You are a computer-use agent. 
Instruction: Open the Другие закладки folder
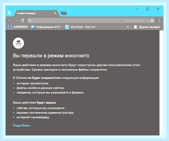[x=147, y=27]
